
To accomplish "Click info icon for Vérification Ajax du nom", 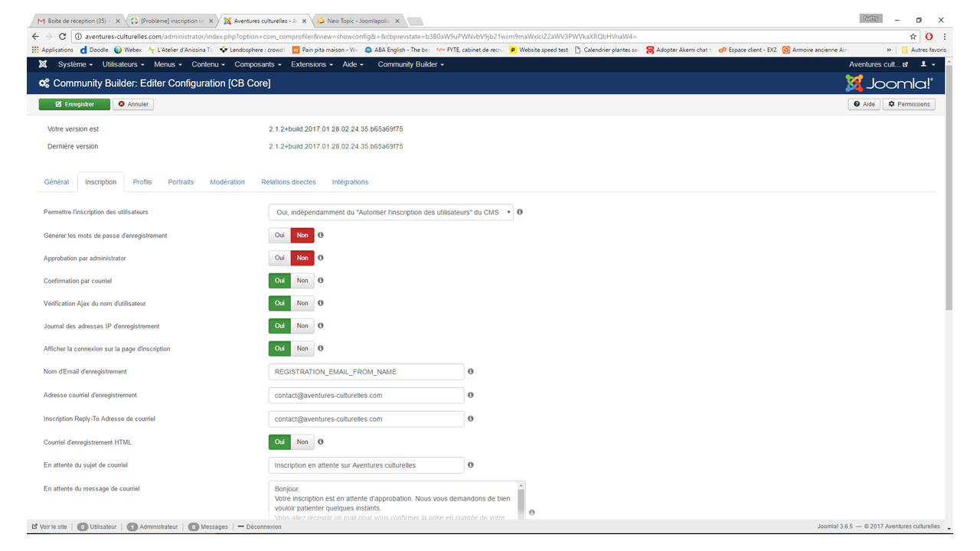I will click(x=321, y=303).
